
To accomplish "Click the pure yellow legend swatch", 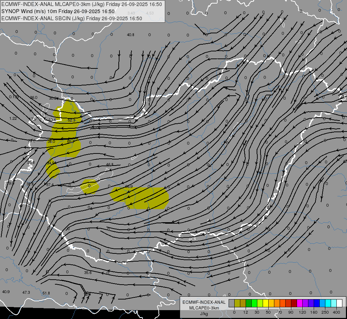I will point(265,303).
